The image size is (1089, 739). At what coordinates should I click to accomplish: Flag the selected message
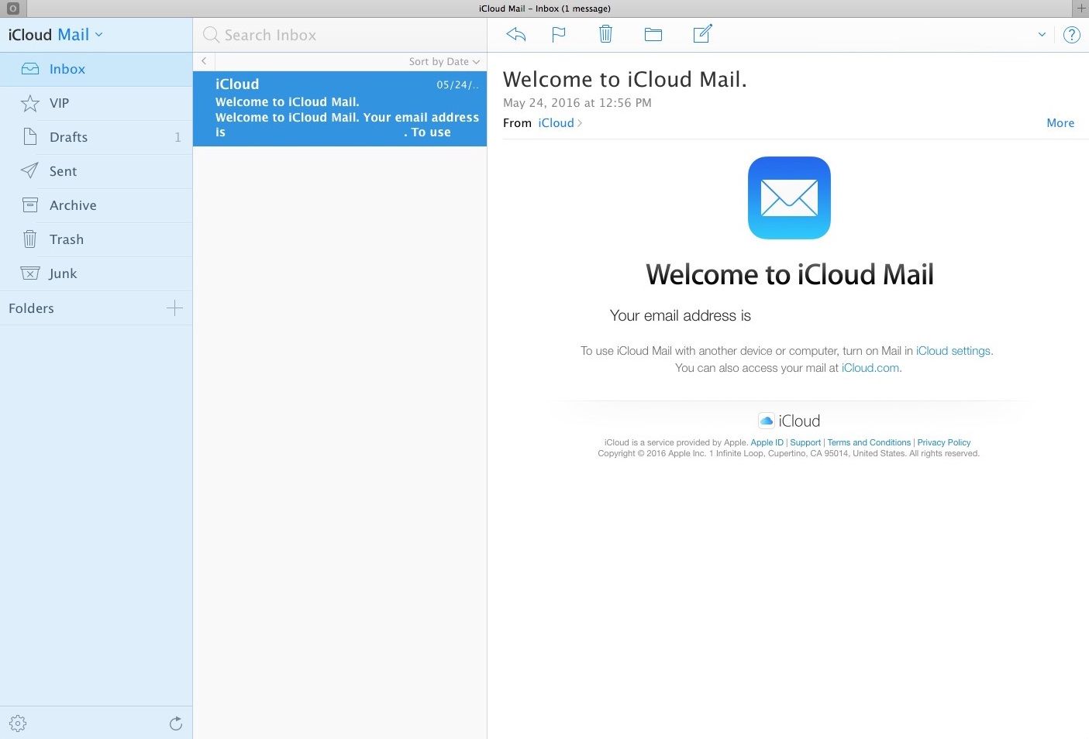[x=558, y=34]
